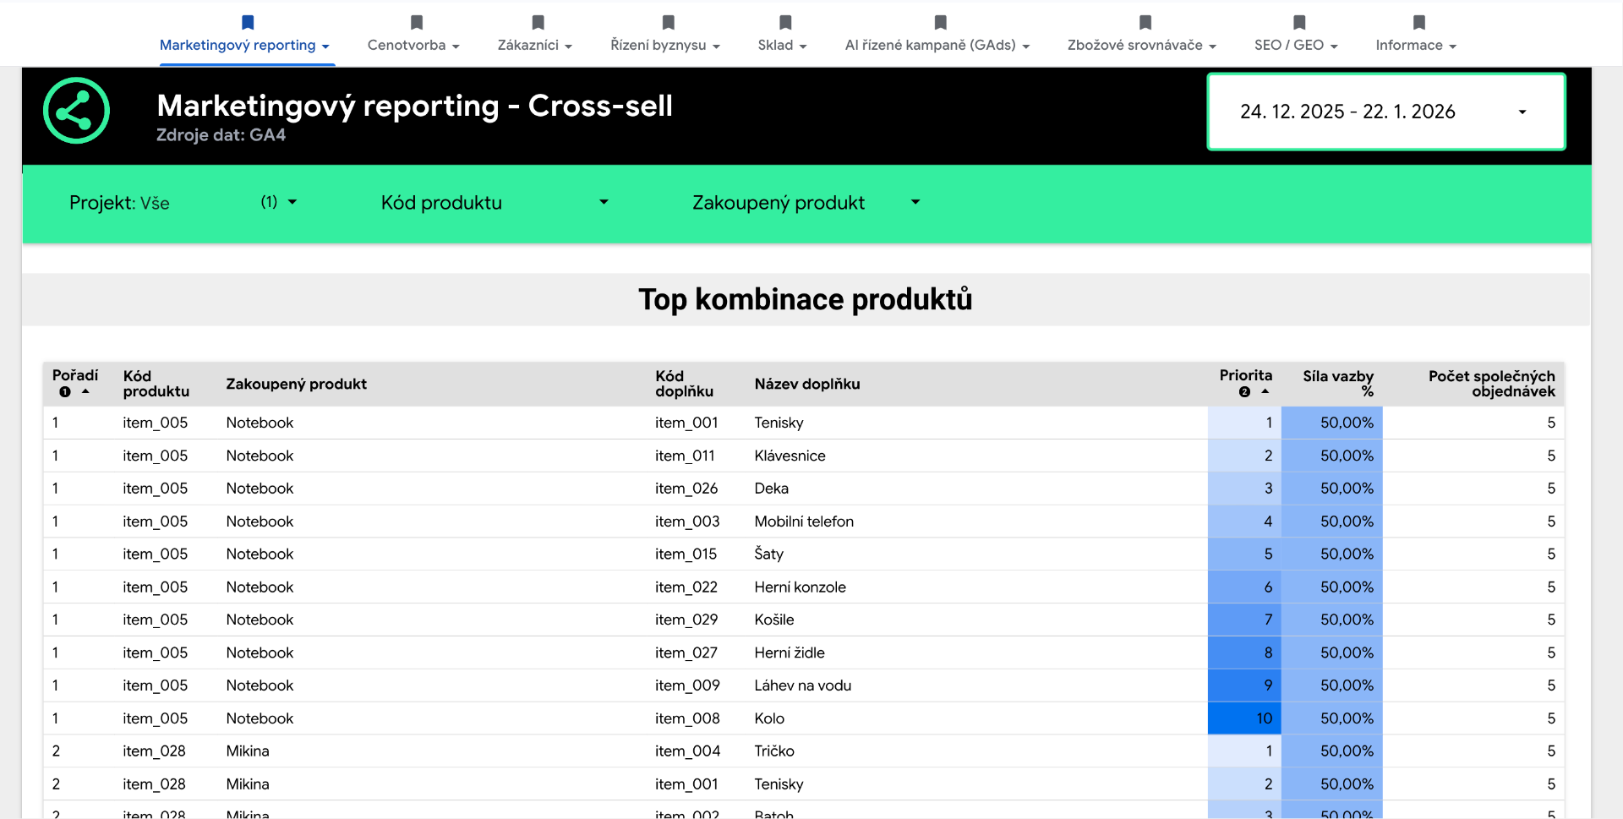Click info icon under Priorita header
The image size is (1623, 819).
[1244, 392]
